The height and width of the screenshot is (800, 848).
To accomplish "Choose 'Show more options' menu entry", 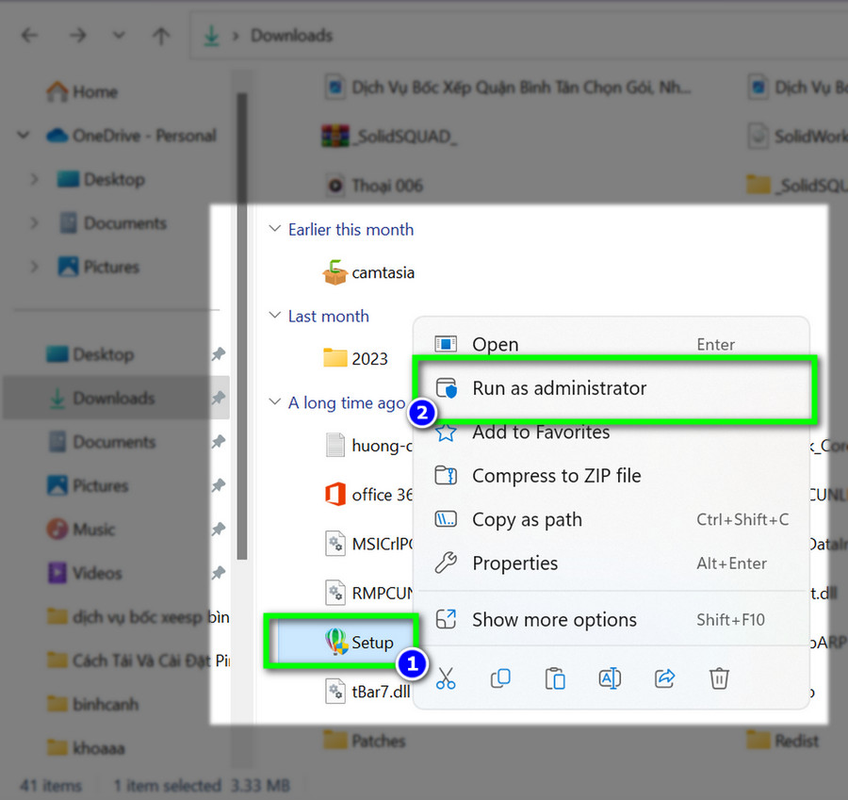I will pyautogui.click(x=554, y=620).
